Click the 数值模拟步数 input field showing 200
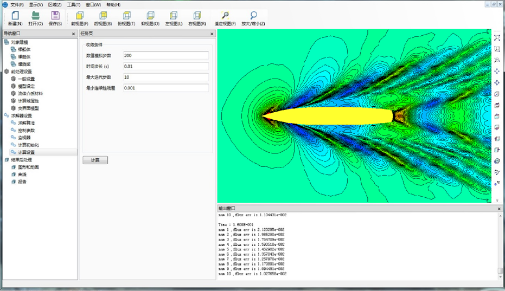Image resolution: width=505 pixels, height=291 pixels. tap(166, 55)
